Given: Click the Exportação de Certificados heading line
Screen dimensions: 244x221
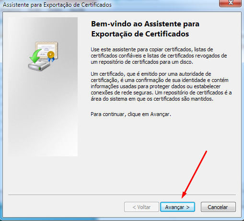Looking at the screenshot, I should click(140, 34).
